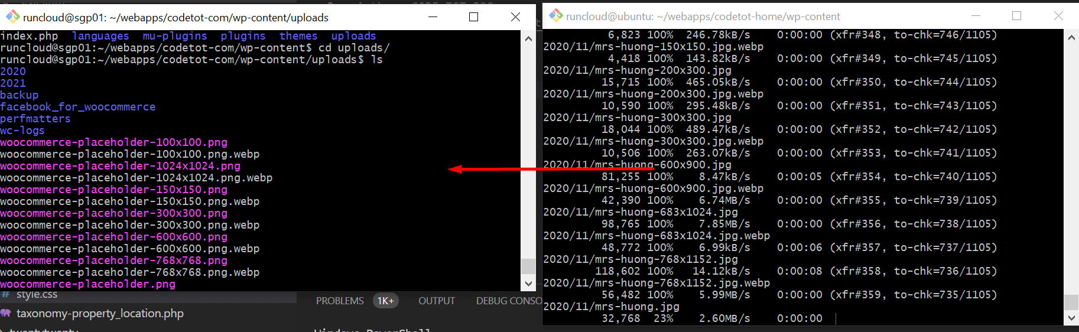Click woocommerce-placeholder-100x100.png file name

pos(113,142)
